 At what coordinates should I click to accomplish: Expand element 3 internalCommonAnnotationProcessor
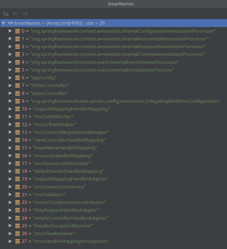tap(10, 54)
